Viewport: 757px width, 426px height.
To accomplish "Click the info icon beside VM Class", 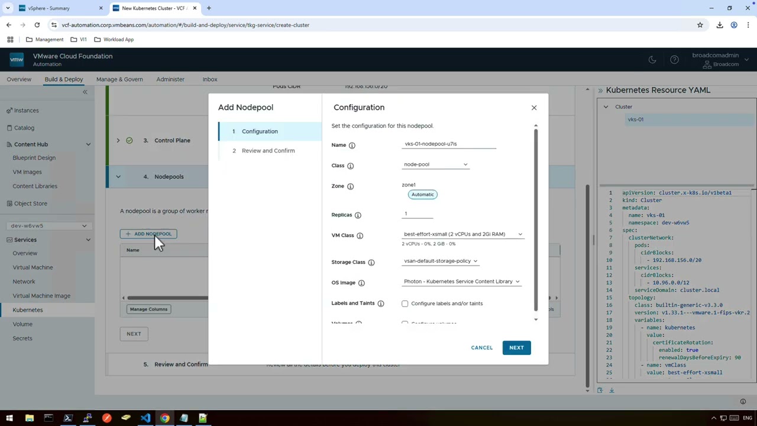I will 360,235.
